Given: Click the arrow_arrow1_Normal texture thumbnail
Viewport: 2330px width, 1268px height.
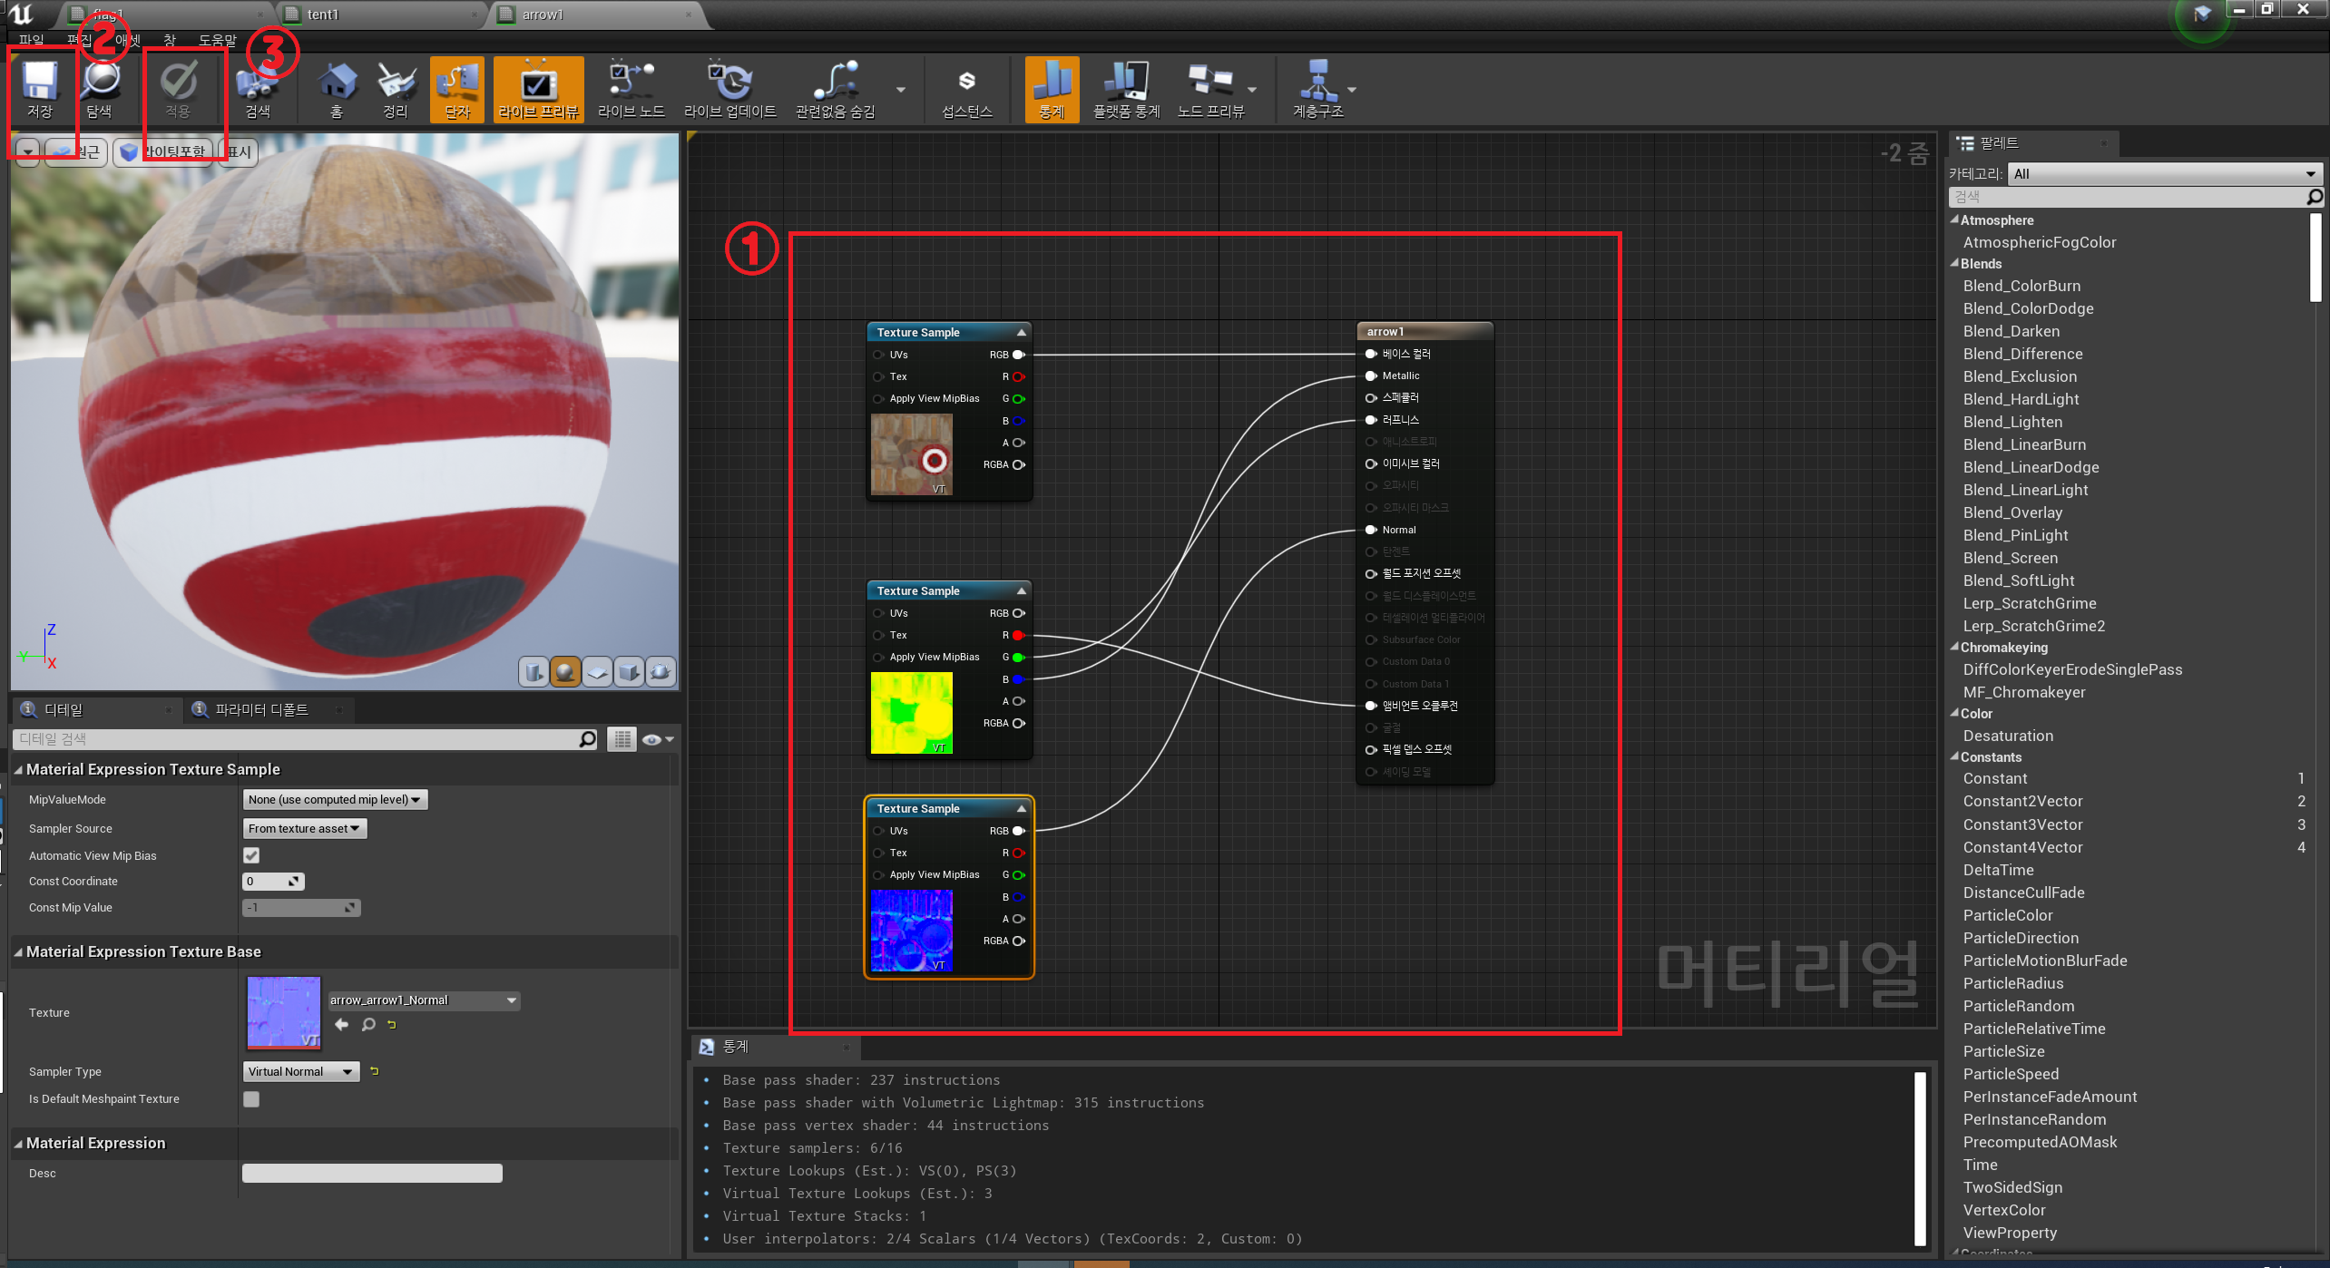Looking at the screenshot, I should (x=284, y=1012).
